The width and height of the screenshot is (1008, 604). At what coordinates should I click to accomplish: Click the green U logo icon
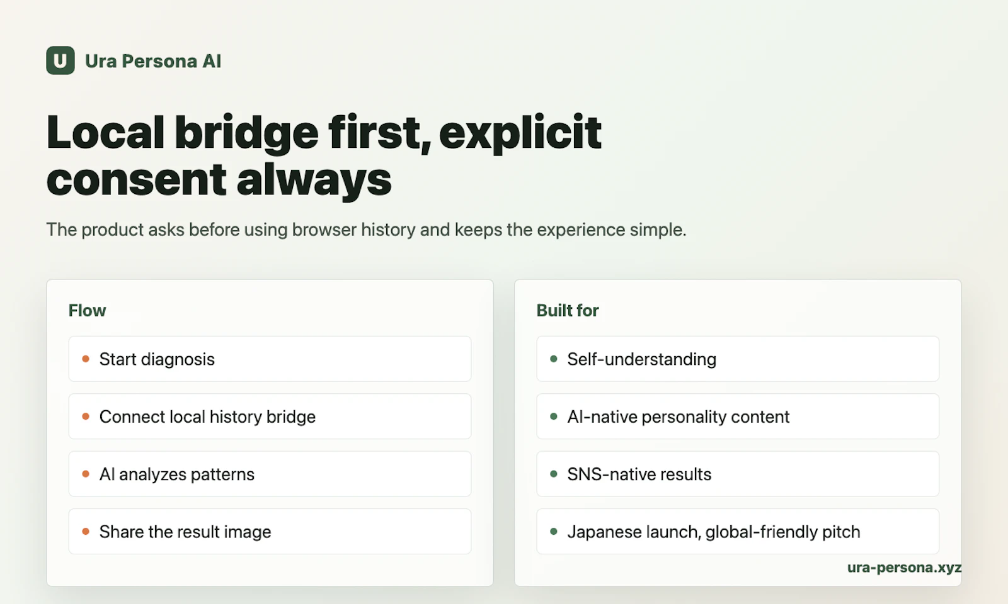click(x=60, y=60)
